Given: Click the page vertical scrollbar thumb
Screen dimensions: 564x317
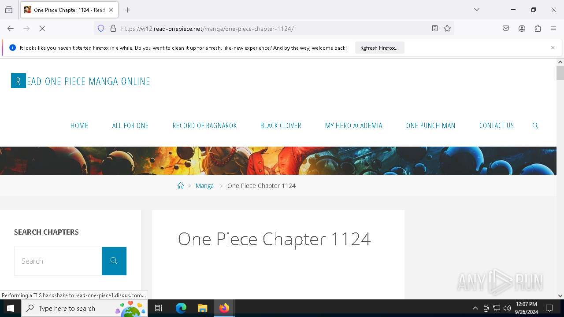Looking at the screenshot, I should pyautogui.click(x=560, y=73).
